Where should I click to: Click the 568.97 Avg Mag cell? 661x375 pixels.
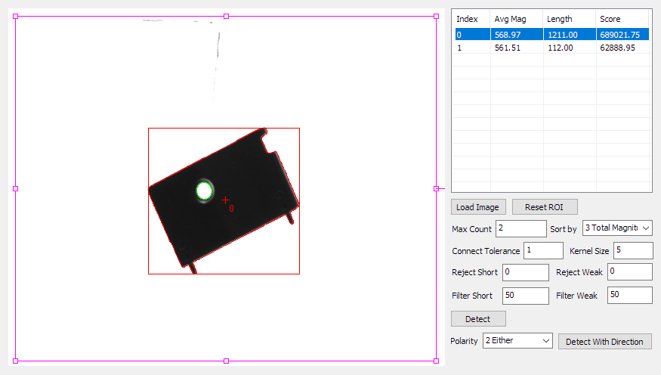point(517,35)
